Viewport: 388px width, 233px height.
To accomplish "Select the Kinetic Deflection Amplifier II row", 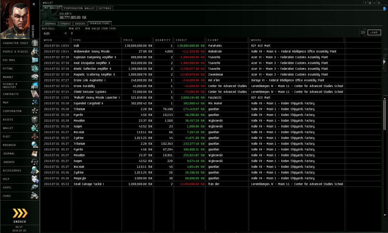I will tap(212, 69).
